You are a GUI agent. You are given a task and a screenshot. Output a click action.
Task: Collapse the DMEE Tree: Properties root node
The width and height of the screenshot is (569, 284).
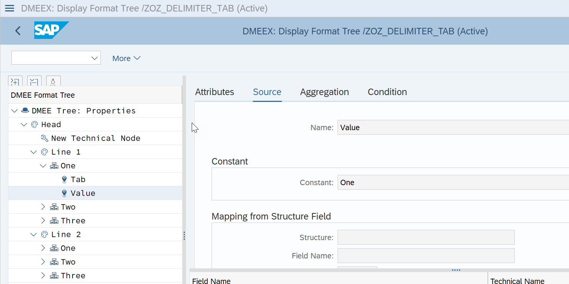point(15,111)
